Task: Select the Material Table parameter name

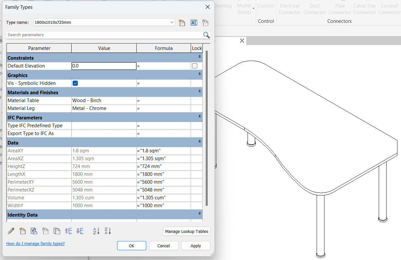Action: [23, 100]
